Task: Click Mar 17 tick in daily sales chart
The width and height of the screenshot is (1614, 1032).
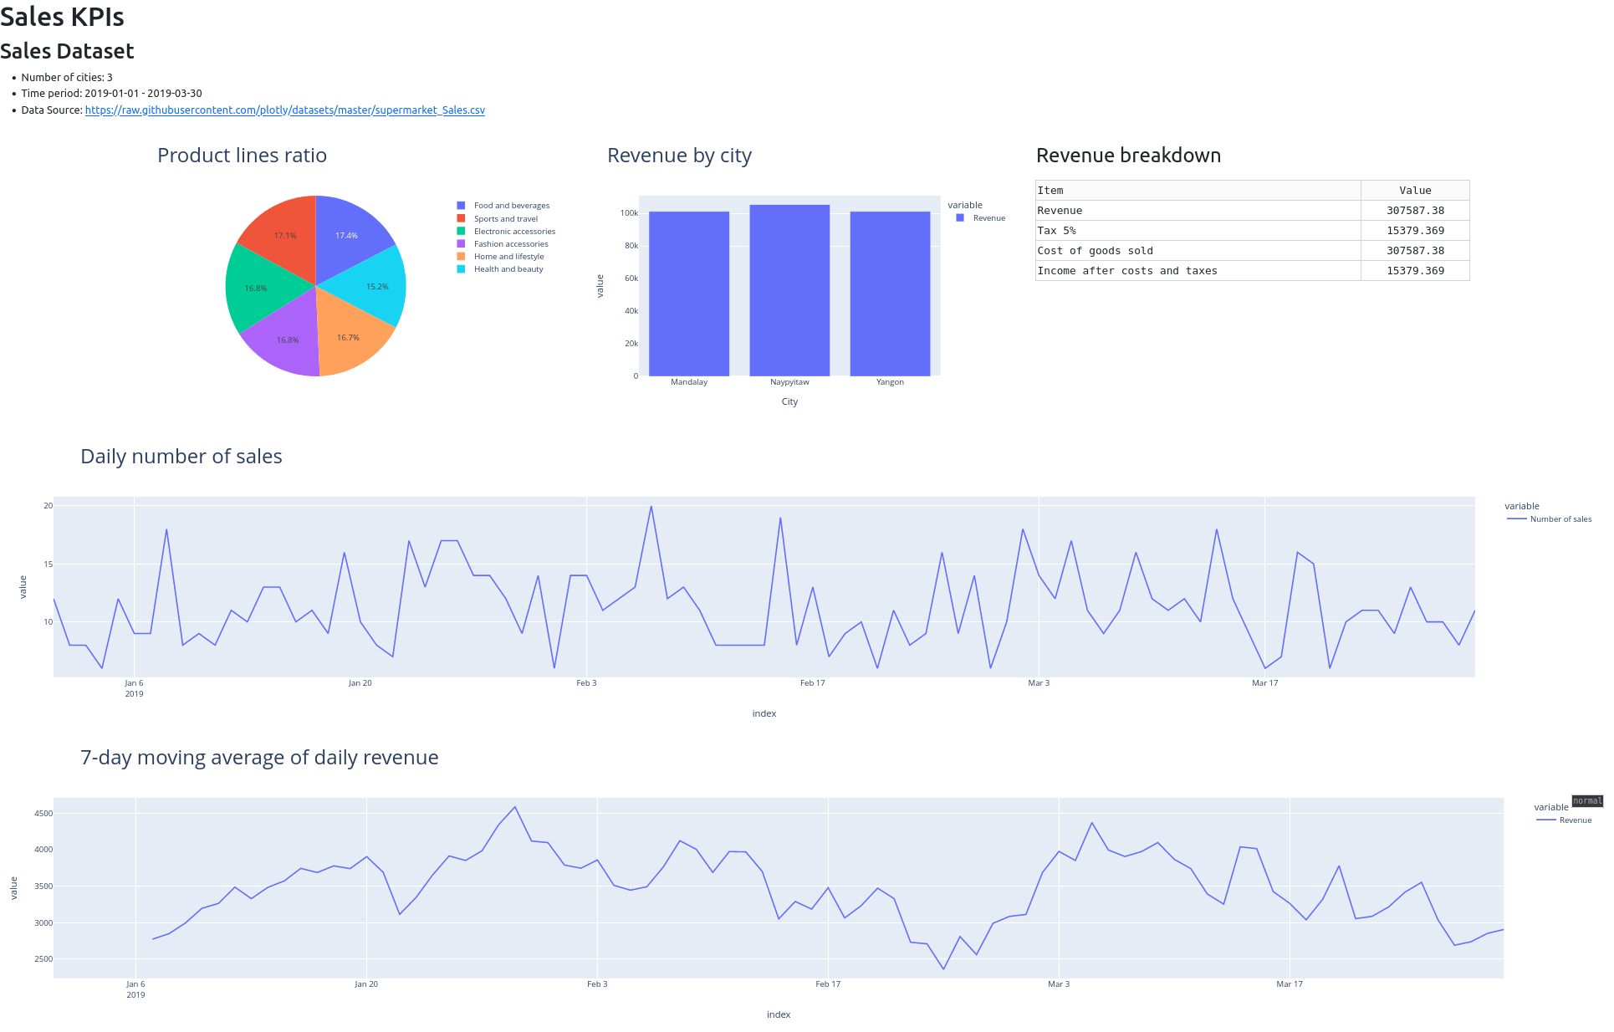Action: pos(1264,683)
